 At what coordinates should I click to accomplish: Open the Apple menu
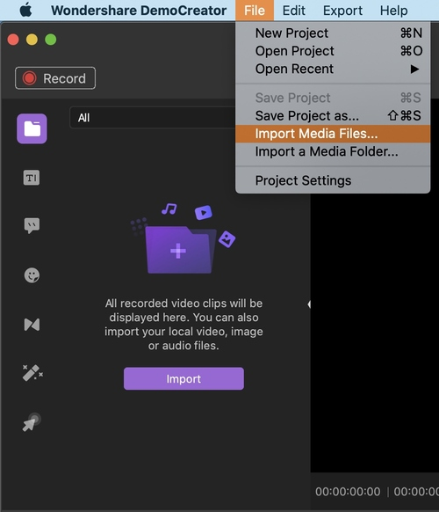[x=25, y=11]
